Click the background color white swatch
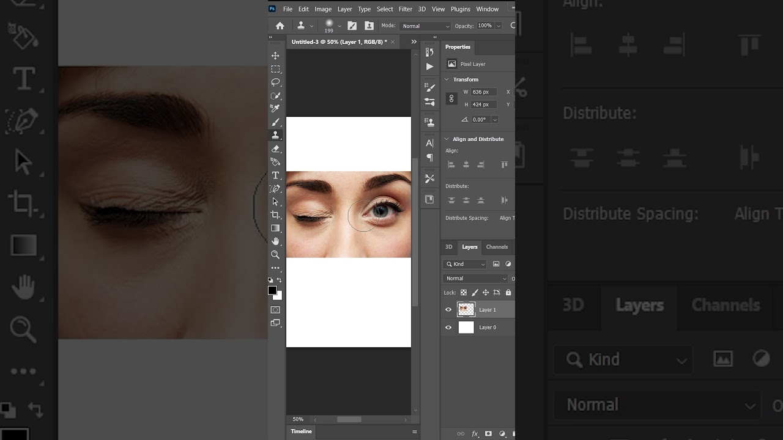 point(280,296)
